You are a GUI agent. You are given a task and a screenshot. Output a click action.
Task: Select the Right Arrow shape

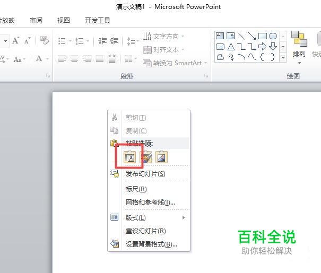pos(262,47)
